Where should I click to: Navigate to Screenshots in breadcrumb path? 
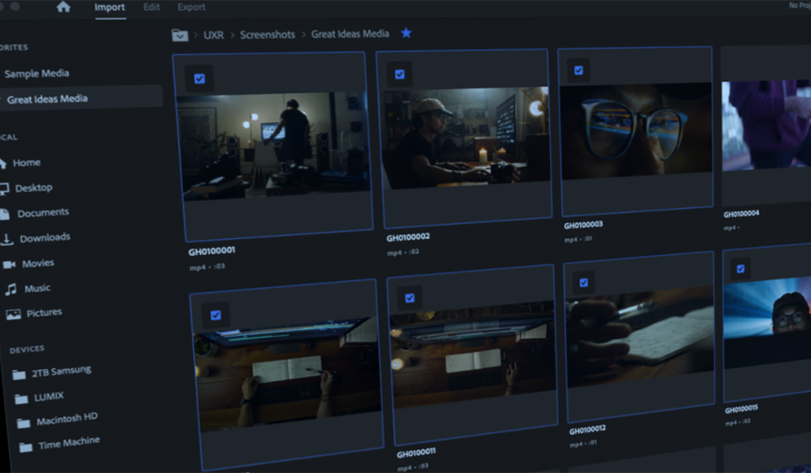coord(266,35)
